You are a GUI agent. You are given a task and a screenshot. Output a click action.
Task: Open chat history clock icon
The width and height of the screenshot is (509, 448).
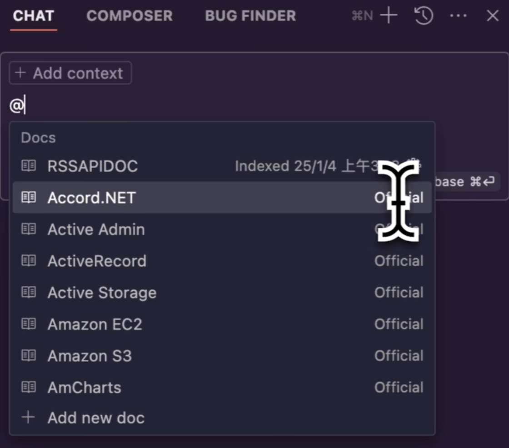pyautogui.click(x=423, y=16)
